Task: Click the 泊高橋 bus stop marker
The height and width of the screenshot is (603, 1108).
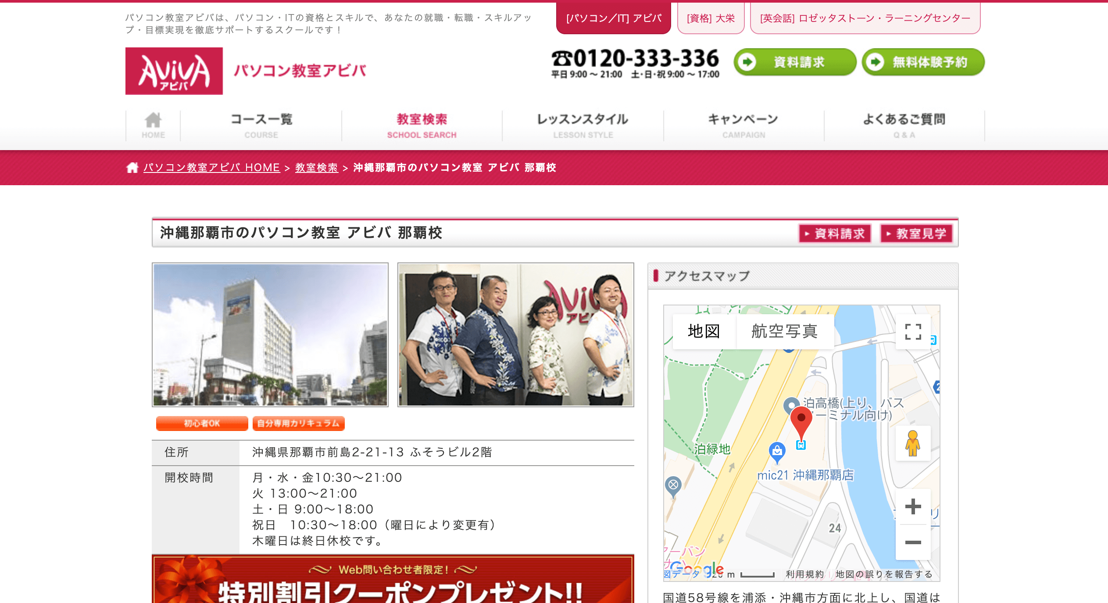Action: (x=791, y=405)
